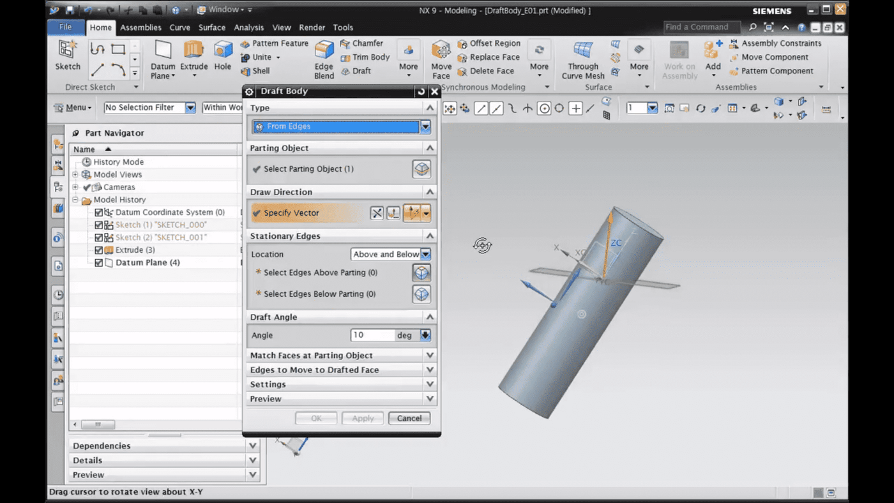Click the Cancel button

click(x=409, y=419)
